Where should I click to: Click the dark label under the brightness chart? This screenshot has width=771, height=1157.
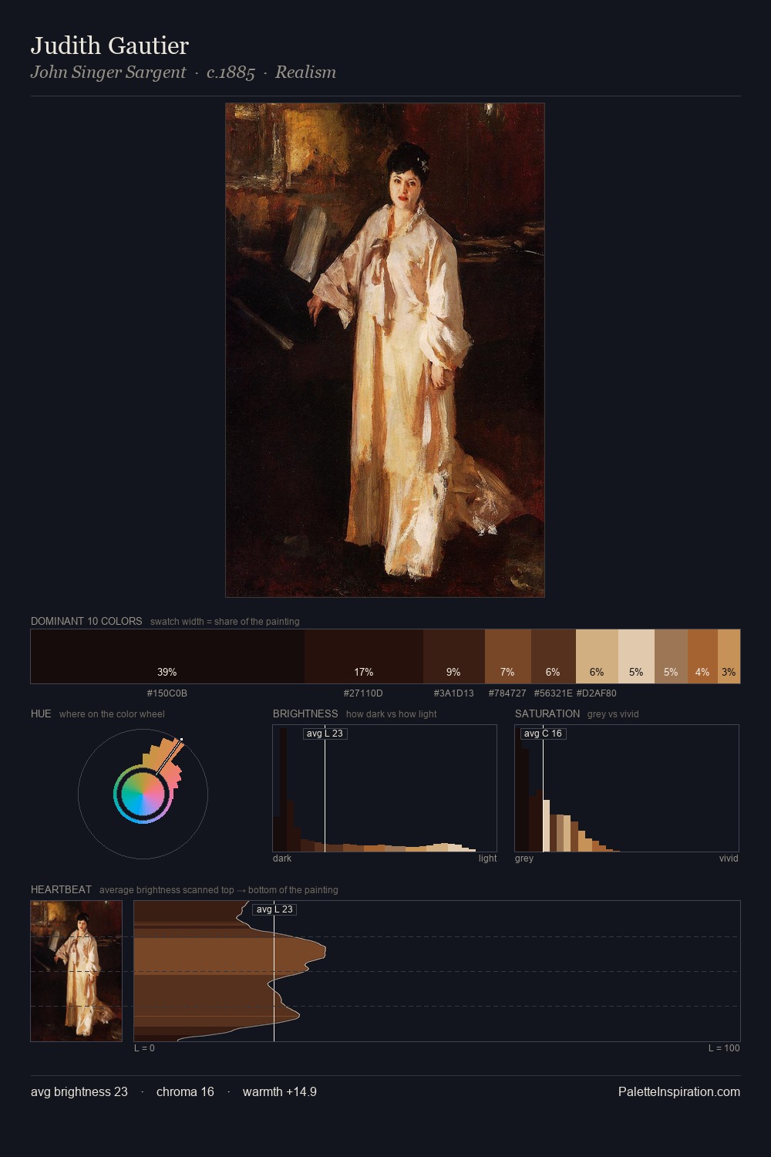point(282,858)
